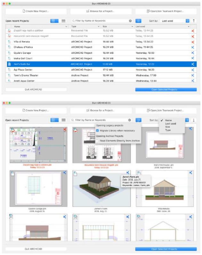Choose Name in the Sort by menu
Image resolution: width=202 pixels, height=255 pixels.
click(168, 120)
